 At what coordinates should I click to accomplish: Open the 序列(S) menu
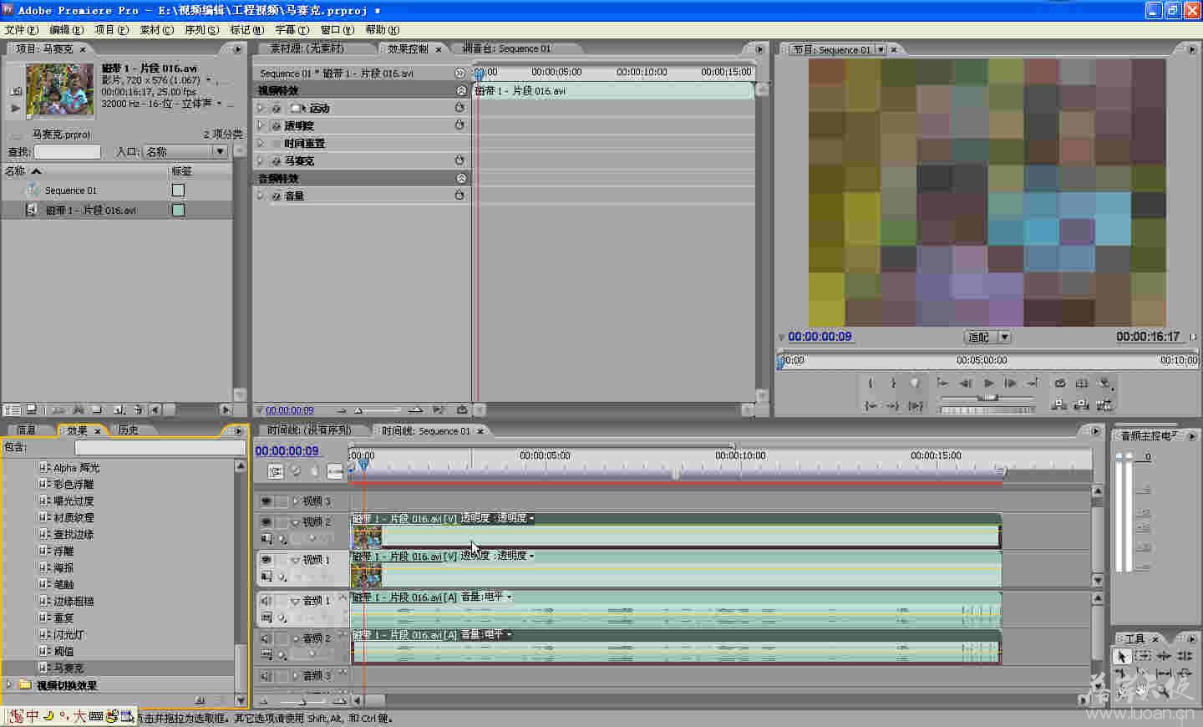(x=201, y=30)
